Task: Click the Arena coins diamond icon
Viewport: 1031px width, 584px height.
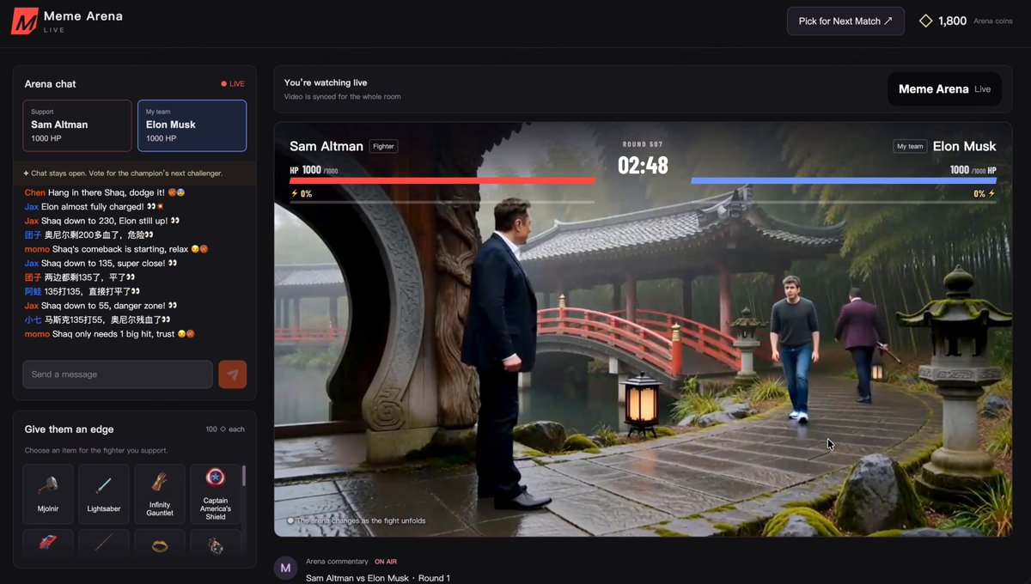Action: tap(926, 21)
